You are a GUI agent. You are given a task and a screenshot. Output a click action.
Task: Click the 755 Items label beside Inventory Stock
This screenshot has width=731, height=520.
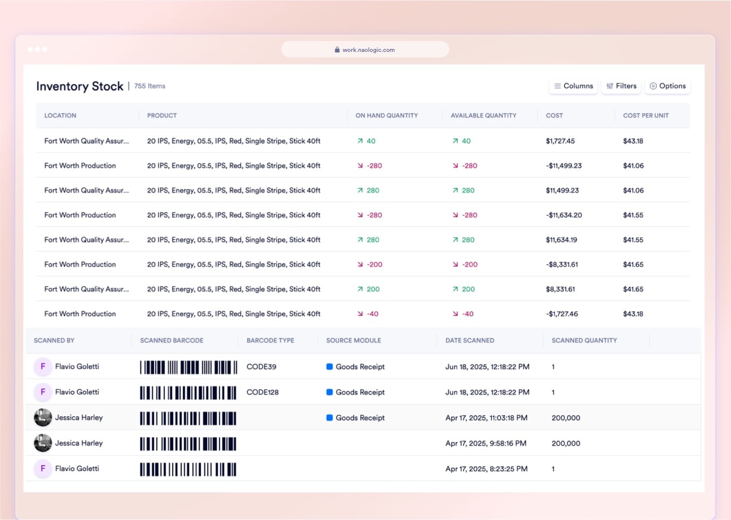[149, 86]
